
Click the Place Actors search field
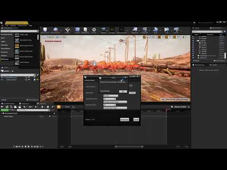click(x=19, y=31)
